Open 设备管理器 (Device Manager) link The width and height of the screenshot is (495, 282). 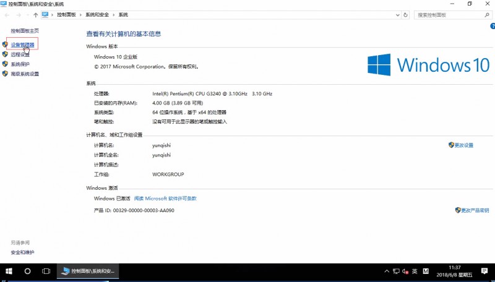(x=22, y=45)
